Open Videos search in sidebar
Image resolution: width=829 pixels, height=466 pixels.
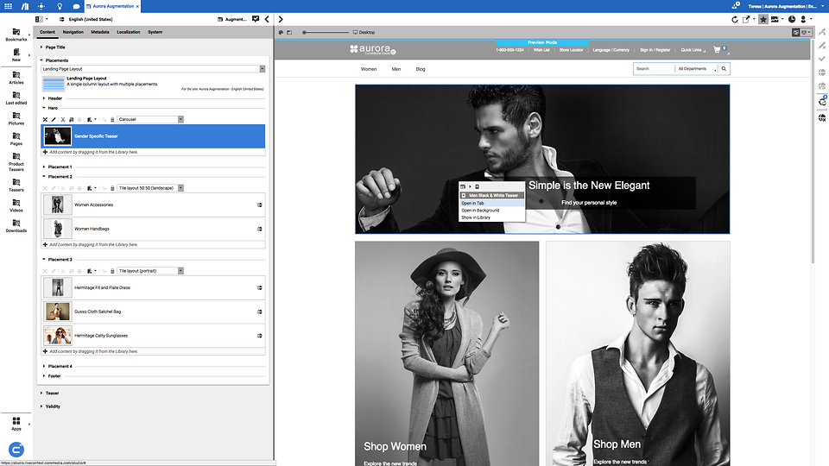pyautogui.click(x=16, y=205)
